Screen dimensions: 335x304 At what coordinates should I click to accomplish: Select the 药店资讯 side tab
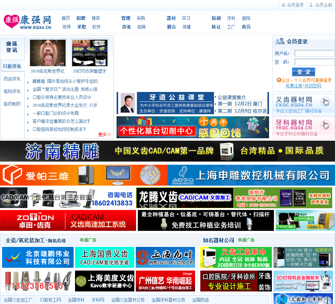point(12,79)
